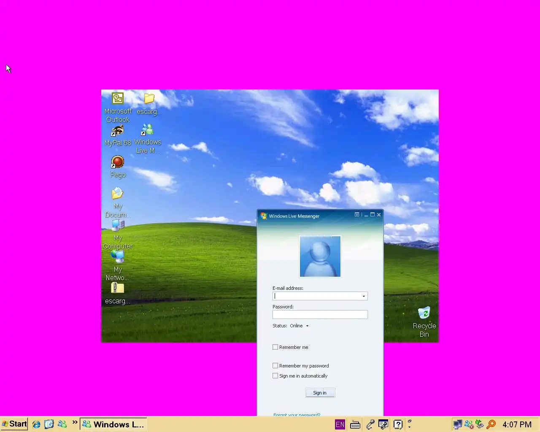Viewport: 540px width, 432px height.
Task: Click the Messenger logo in the title bar
Action: point(264,216)
